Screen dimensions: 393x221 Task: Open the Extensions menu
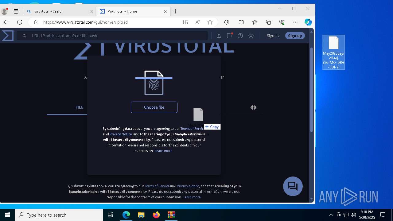click(226, 22)
